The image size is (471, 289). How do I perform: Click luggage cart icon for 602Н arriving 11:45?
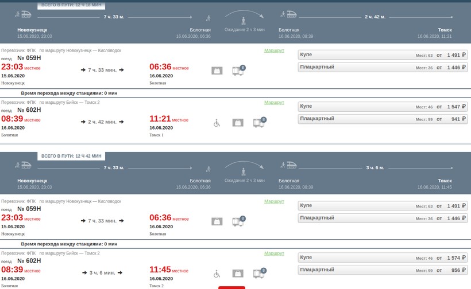(259, 273)
